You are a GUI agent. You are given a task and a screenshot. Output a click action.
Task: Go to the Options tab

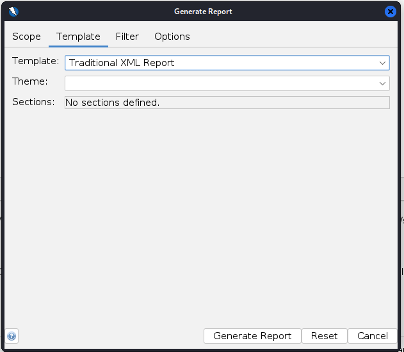click(x=172, y=37)
